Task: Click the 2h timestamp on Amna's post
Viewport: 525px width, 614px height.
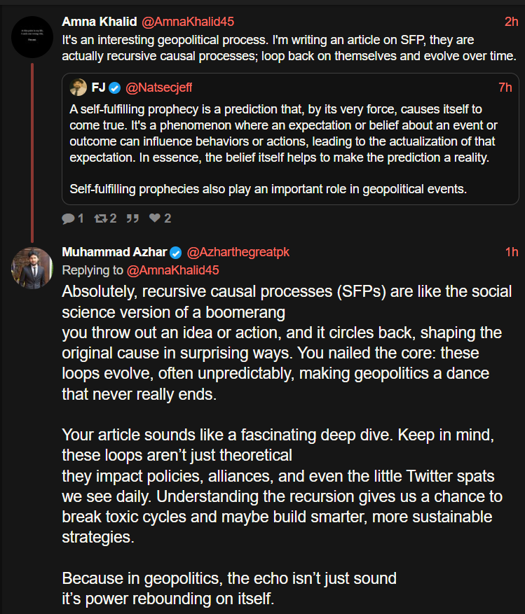Action: (x=511, y=22)
